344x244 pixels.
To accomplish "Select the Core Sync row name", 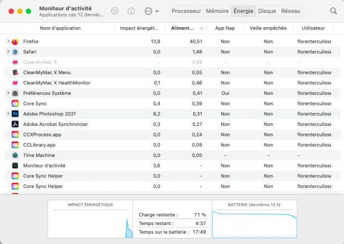I will [x=35, y=104].
